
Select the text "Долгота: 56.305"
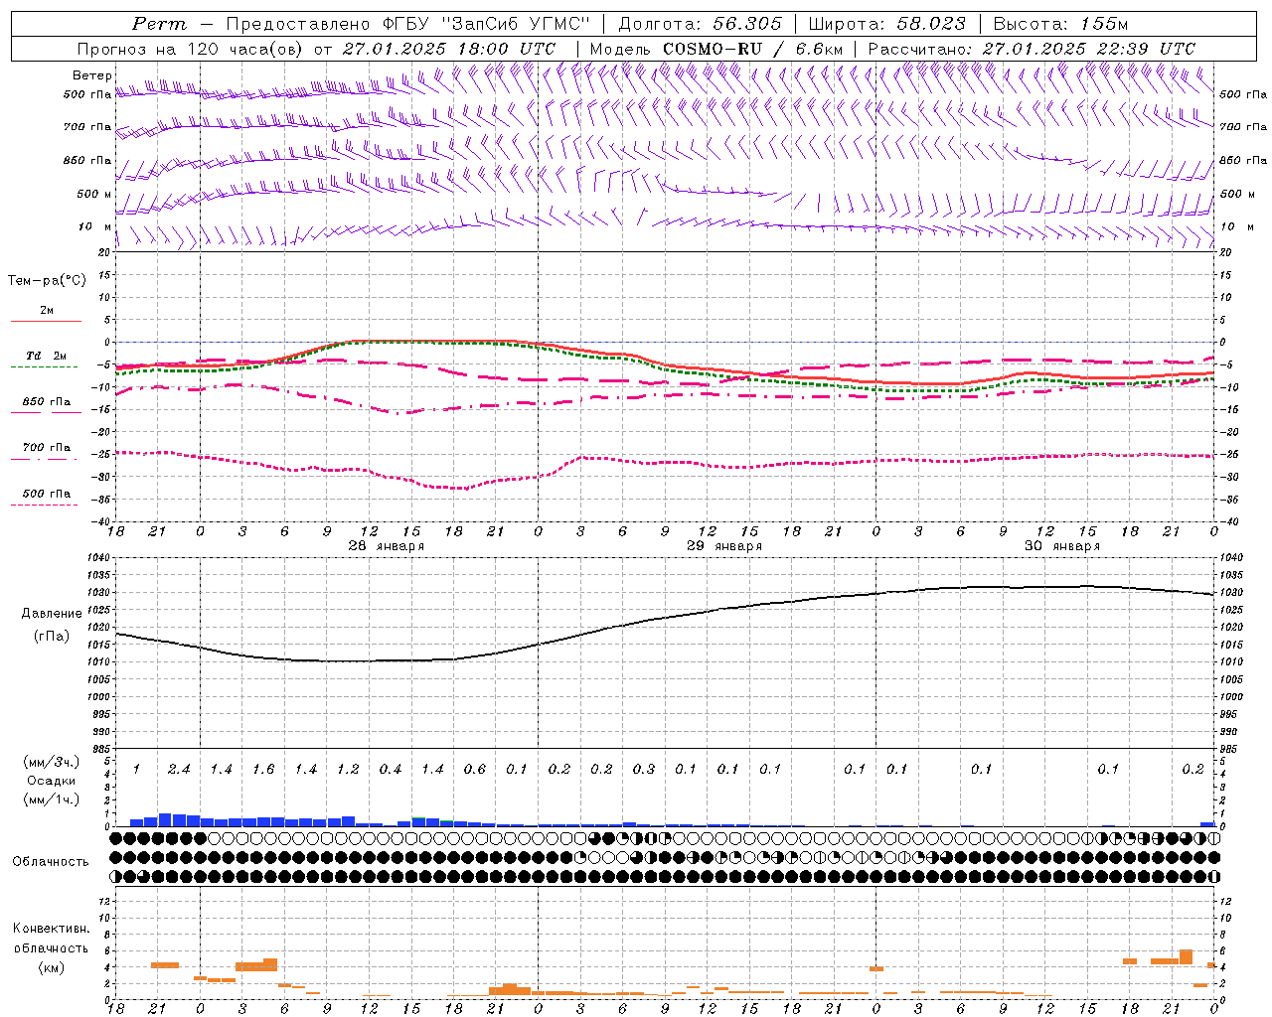click(701, 24)
